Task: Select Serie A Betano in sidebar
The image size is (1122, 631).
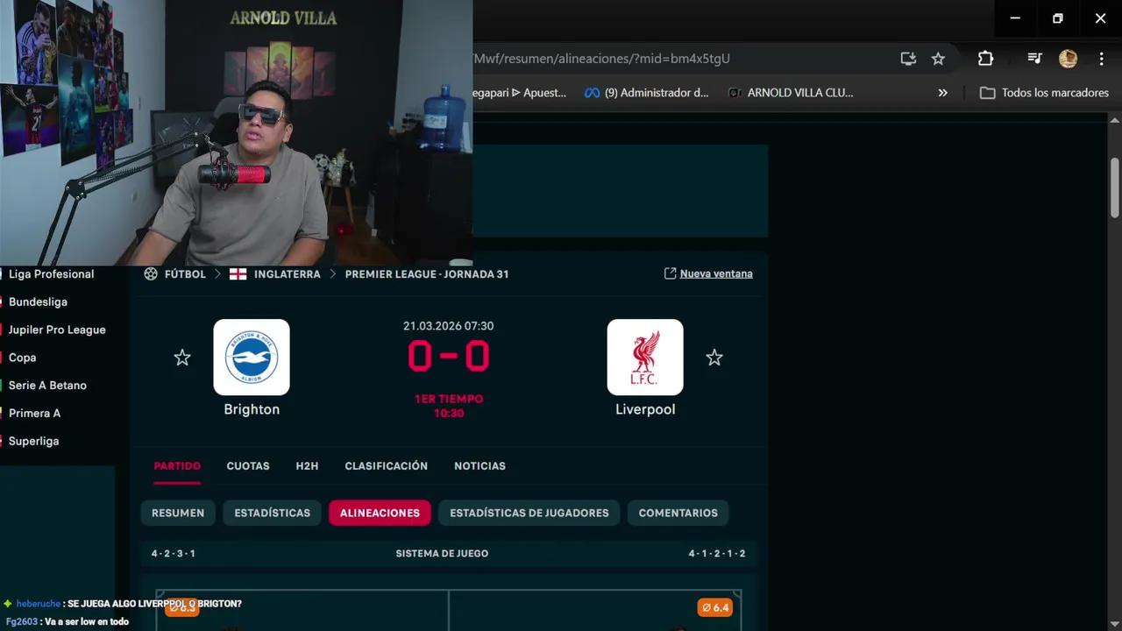Action: coord(47,386)
